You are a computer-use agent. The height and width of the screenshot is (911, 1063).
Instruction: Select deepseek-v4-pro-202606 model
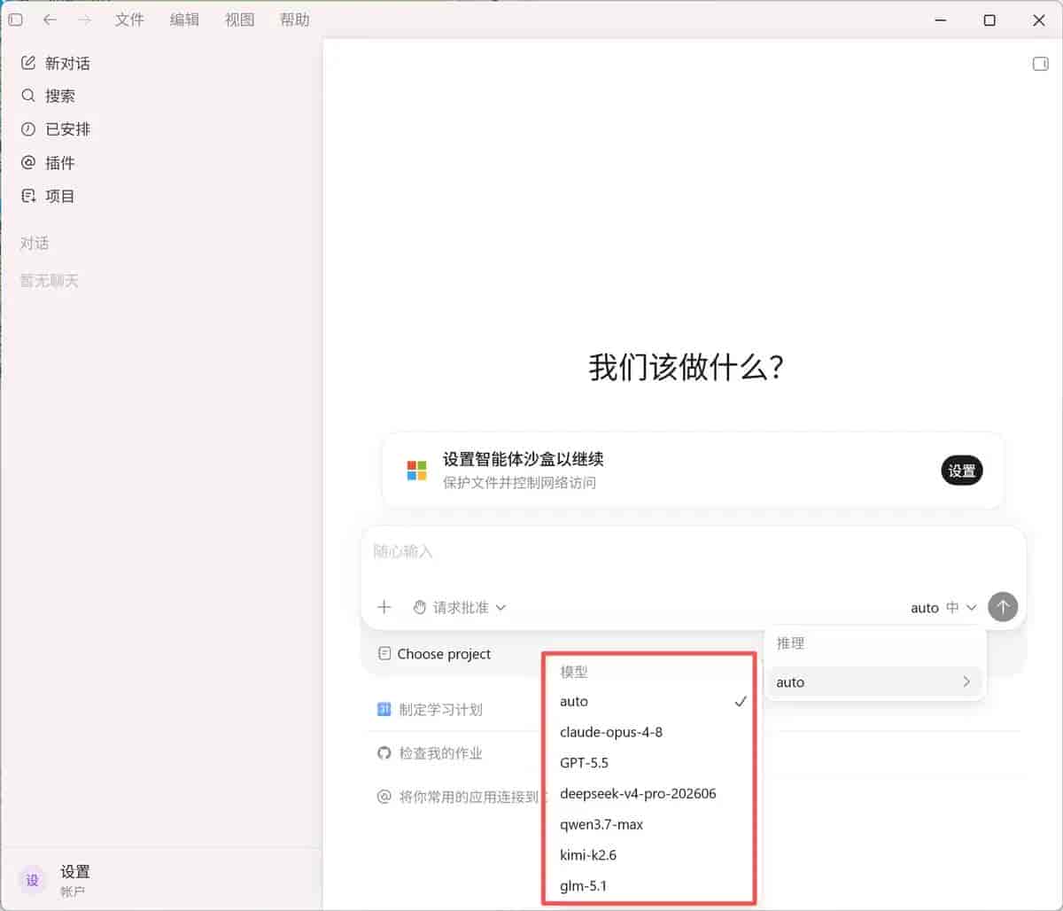653,793
